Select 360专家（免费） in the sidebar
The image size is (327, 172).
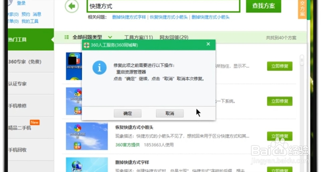coord(30,62)
